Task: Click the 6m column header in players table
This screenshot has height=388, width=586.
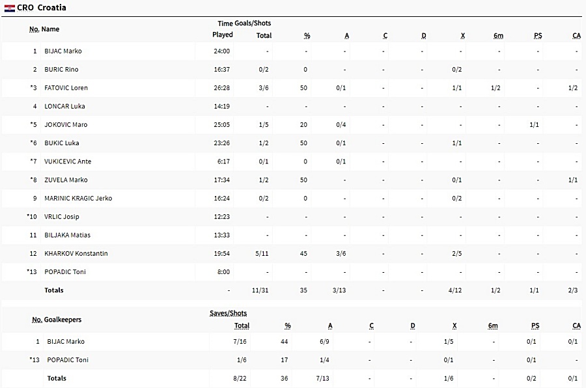Action: (498, 36)
